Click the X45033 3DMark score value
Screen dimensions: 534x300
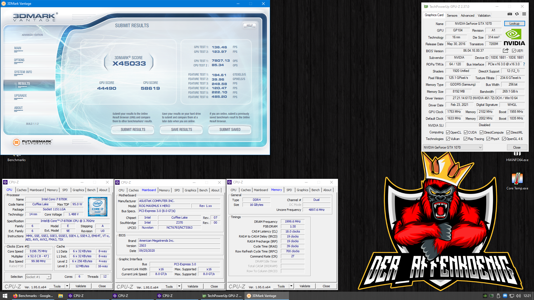(x=129, y=64)
